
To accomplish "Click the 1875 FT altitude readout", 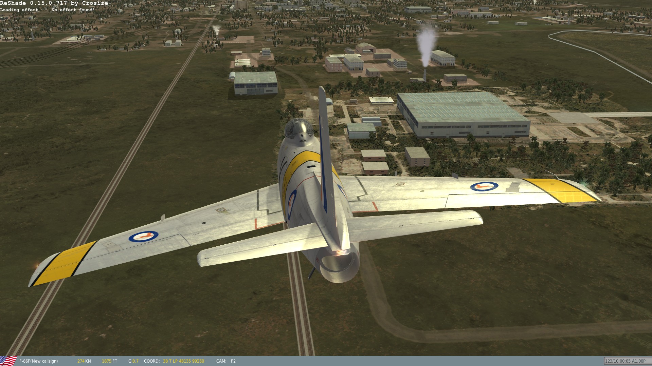I will pos(109,361).
